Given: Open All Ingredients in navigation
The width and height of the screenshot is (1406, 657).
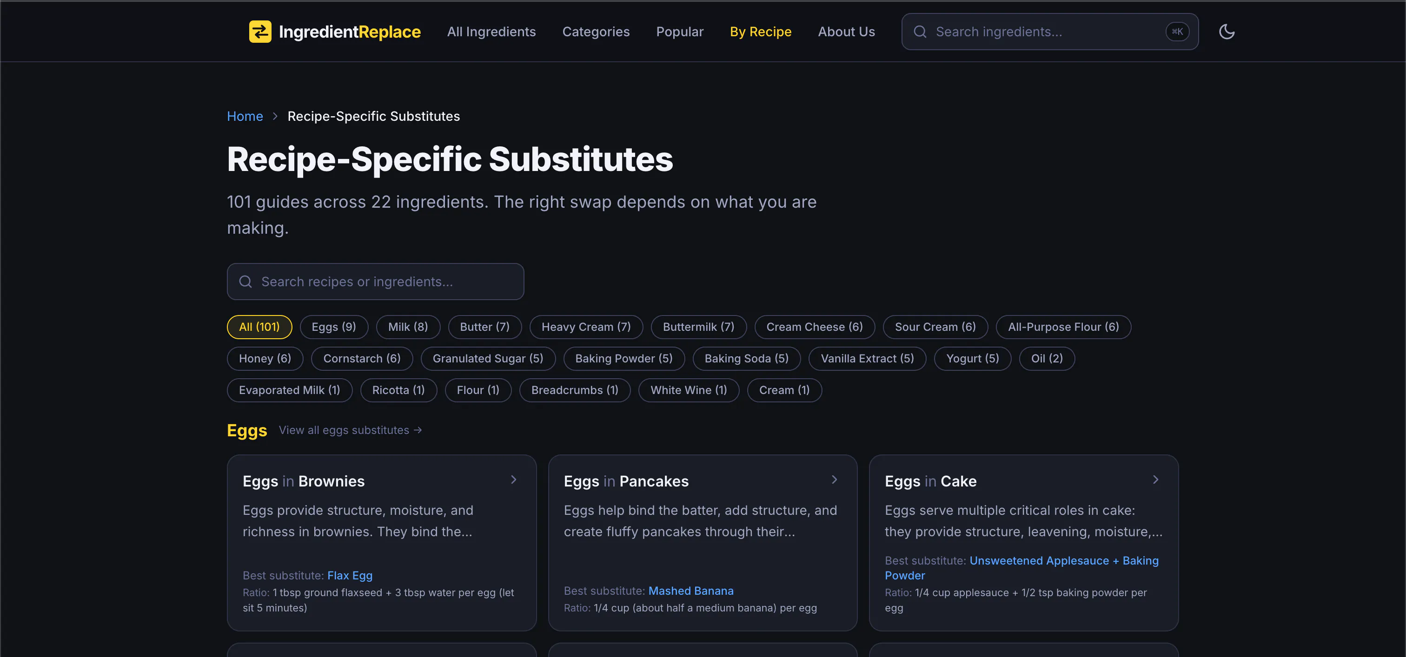Looking at the screenshot, I should (x=491, y=32).
